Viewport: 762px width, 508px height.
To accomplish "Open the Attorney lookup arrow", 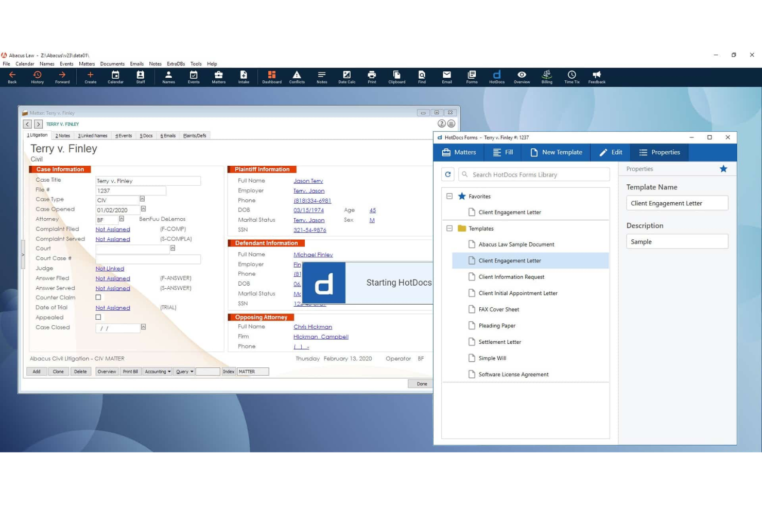I will 122,219.
